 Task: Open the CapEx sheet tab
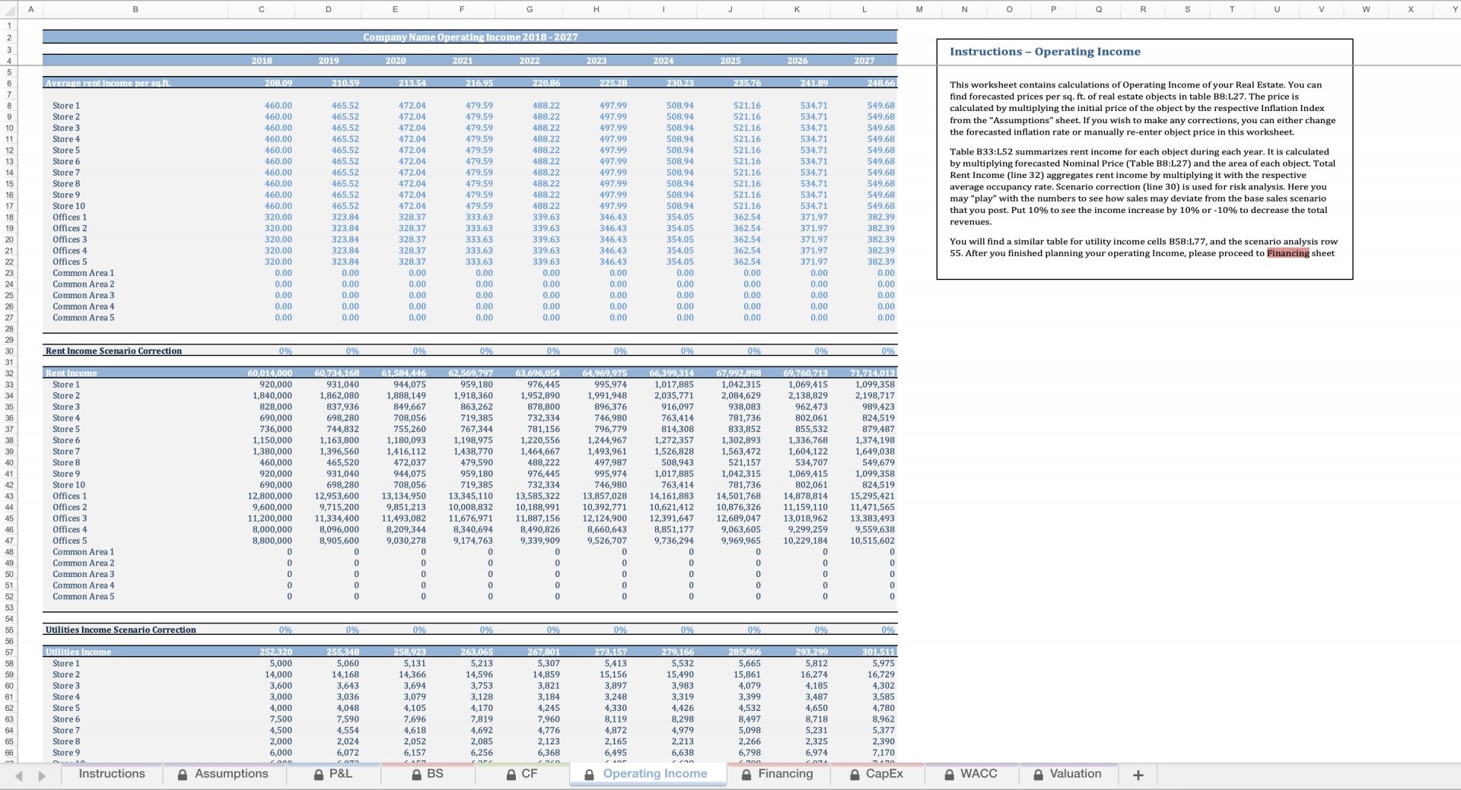coord(876,773)
